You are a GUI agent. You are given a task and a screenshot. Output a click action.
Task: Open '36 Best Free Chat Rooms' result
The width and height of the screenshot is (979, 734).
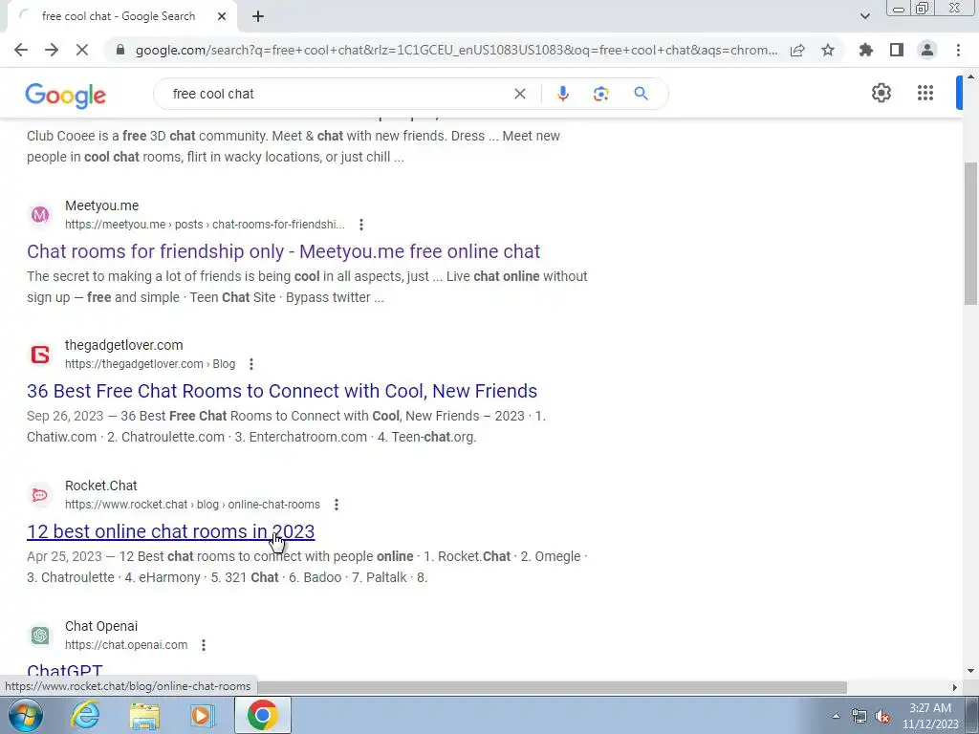pyautogui.click(x=282, y=391)
